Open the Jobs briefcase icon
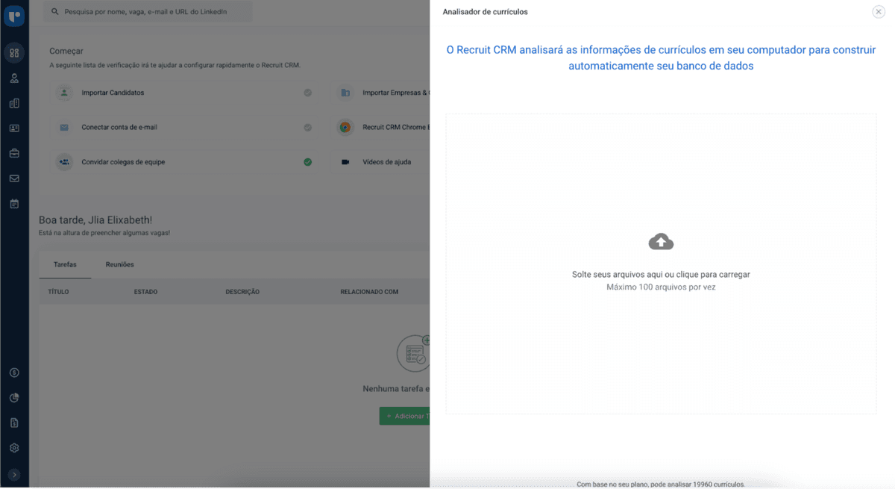The height and width of the screenshot is (489, 895). [x=14, y=153]
